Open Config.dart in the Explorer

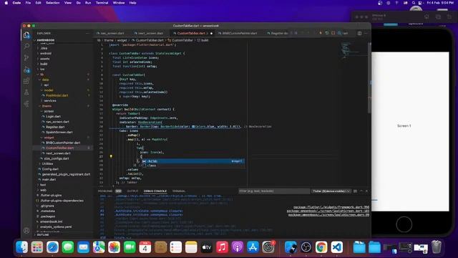click(x=51, y=169)
